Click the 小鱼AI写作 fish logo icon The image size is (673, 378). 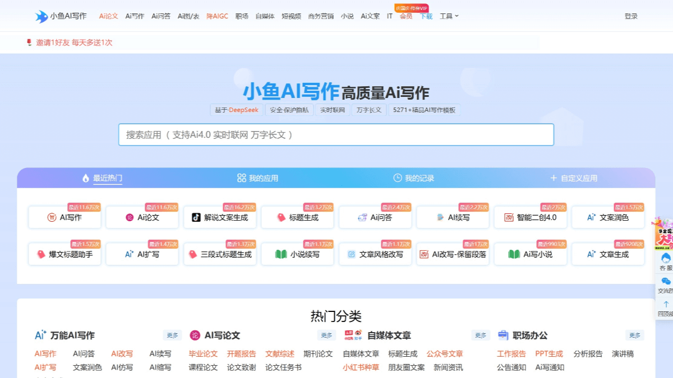[x=42, y=16]
